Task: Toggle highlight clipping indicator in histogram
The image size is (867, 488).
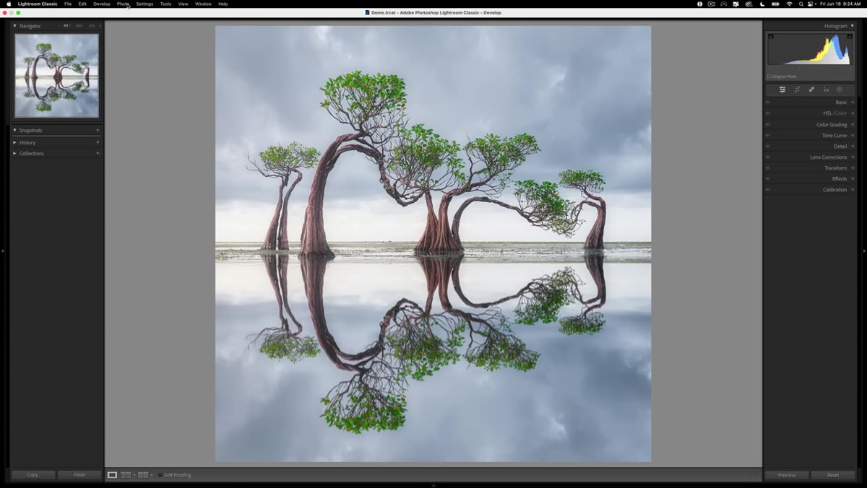Action: coord(850,36)
